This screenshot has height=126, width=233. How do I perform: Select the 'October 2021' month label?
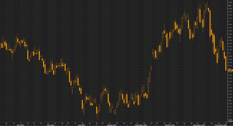170,125
